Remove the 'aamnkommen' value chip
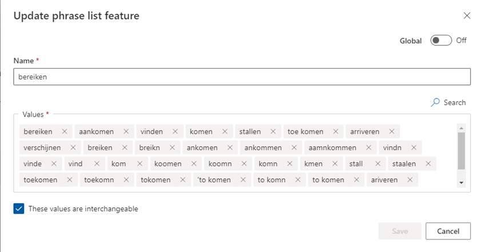This screenshot has height=252, width=481. tap(368, 147)
